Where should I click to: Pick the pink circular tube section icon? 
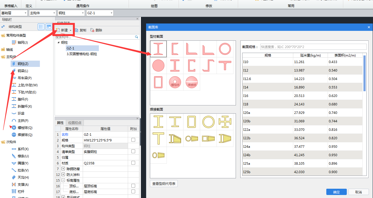(x=225, y=49)
